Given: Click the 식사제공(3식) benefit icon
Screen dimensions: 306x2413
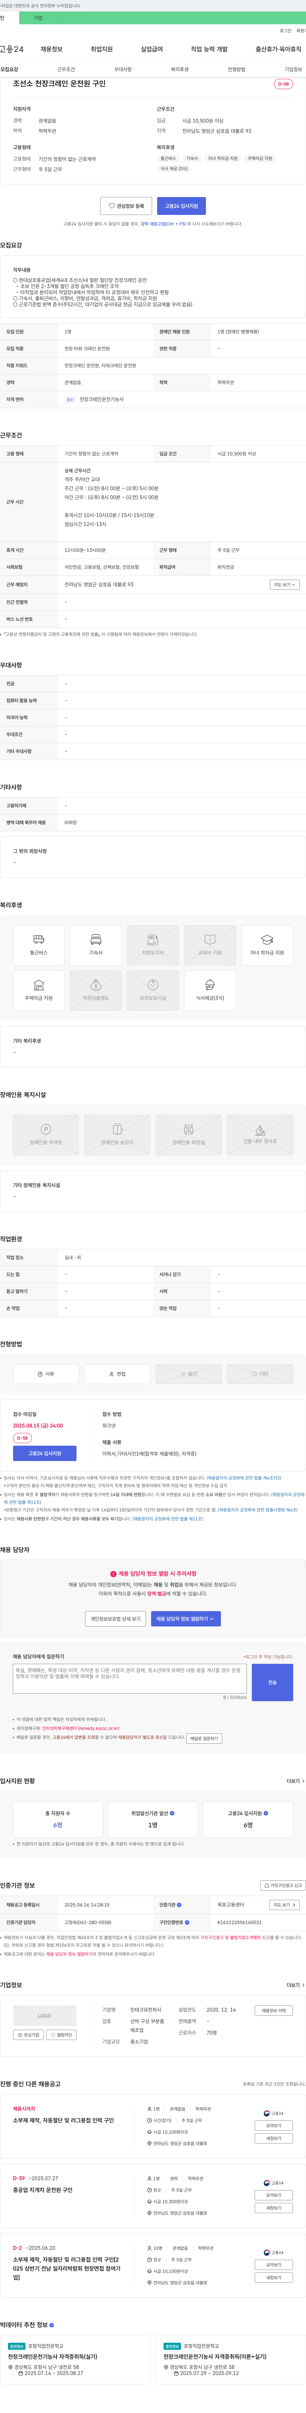Looking at the screenshot, I should coord(210,990).
